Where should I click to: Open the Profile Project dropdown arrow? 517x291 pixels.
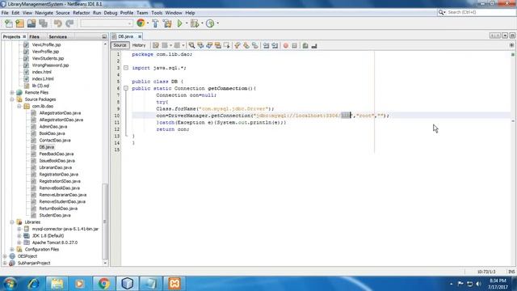(217, 23)
